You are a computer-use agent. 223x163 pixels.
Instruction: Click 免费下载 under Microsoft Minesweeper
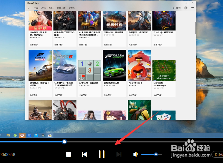(x=157, y=95)
